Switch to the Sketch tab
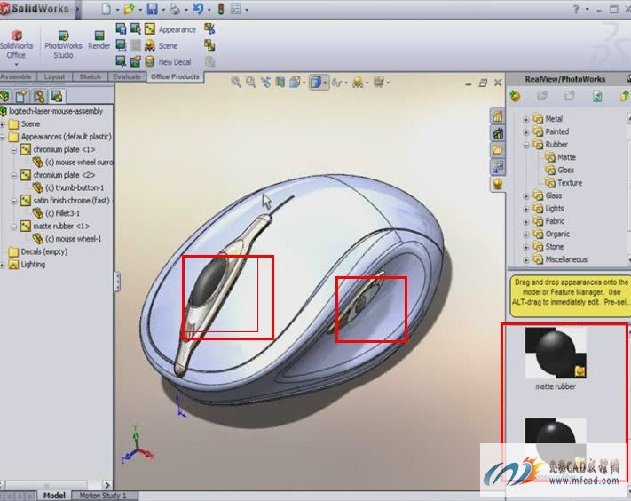This screenshot has width=631, height=501. click(x=90, y=77)
